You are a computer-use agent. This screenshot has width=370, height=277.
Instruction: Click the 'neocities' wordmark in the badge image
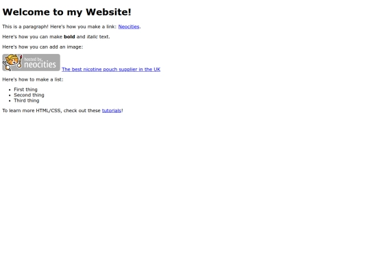40,64
